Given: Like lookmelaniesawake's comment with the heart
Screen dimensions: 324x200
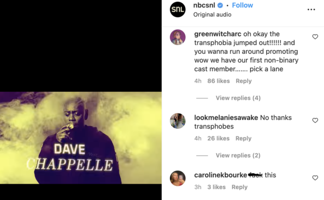Looking at the screenshot, I should click(x=315, y=121).
